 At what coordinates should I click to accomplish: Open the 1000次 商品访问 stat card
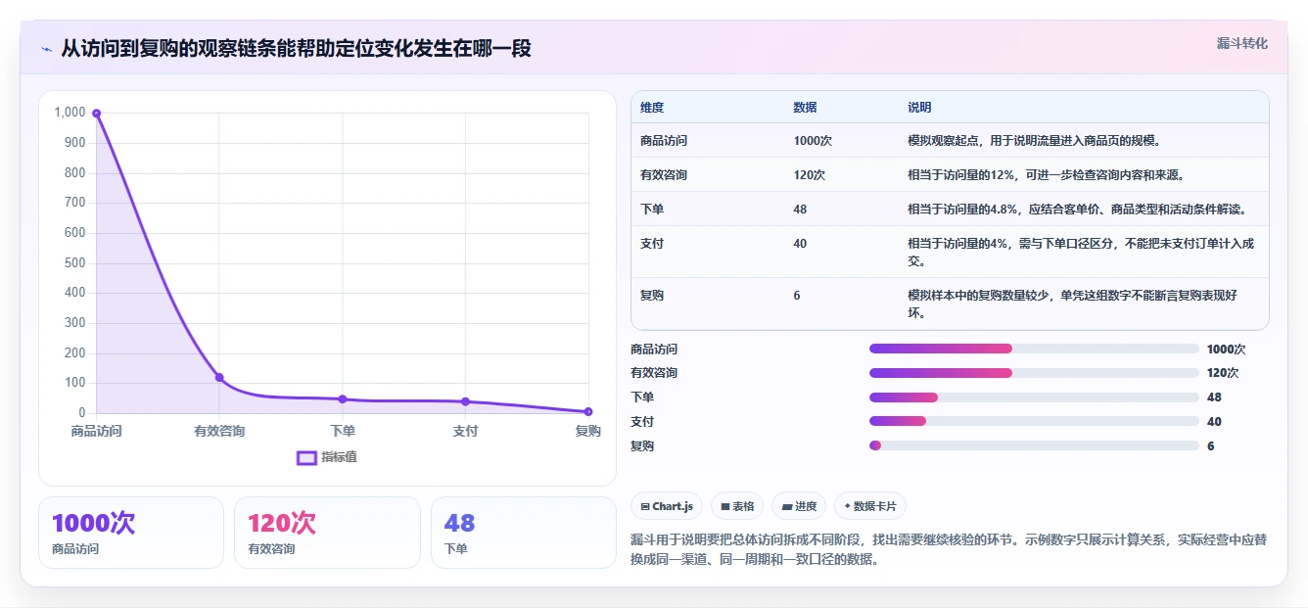point(131,533)
